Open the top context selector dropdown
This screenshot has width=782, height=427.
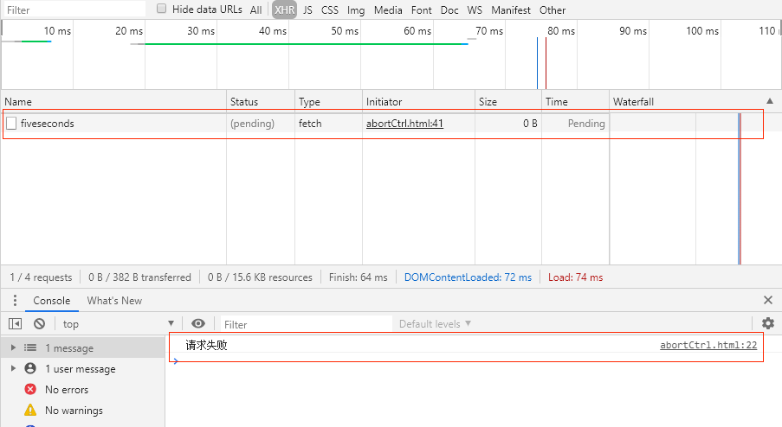tap(114, 324)
